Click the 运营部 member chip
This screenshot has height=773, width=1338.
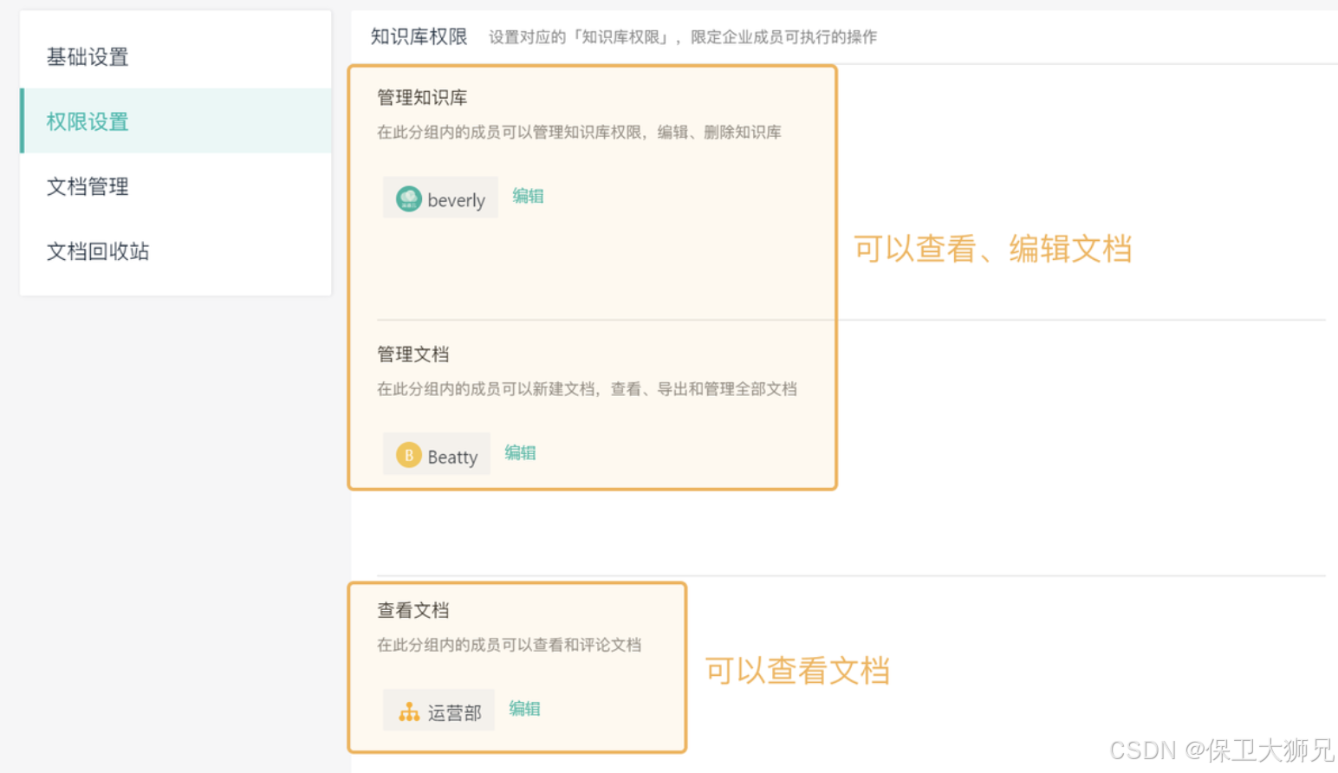pos(438,711)
